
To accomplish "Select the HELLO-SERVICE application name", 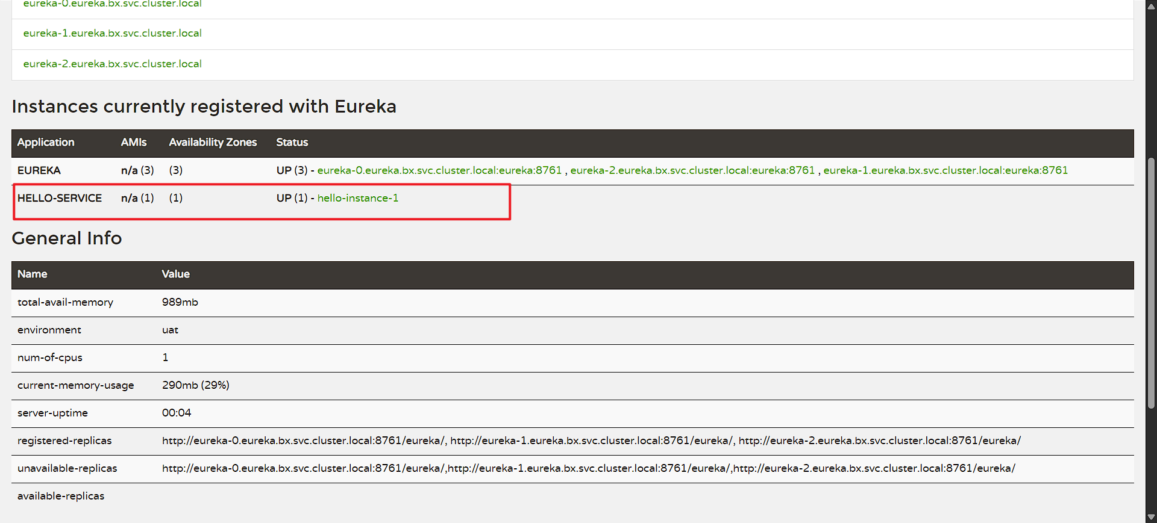I will point(60,198).
